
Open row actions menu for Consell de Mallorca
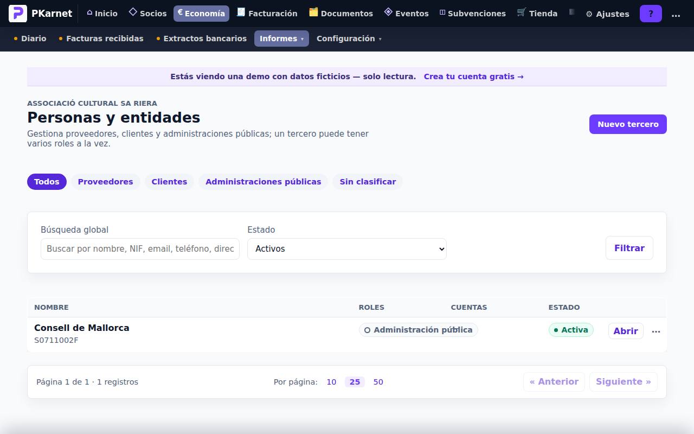(x=656, y=331)
